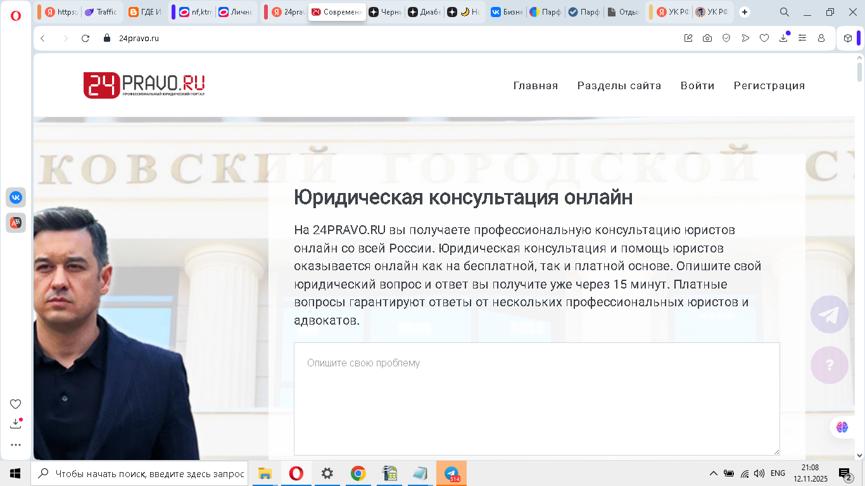Screen dimensions: 865x486
Task: Click the 'Войти' login link
Action: (697, 85)
